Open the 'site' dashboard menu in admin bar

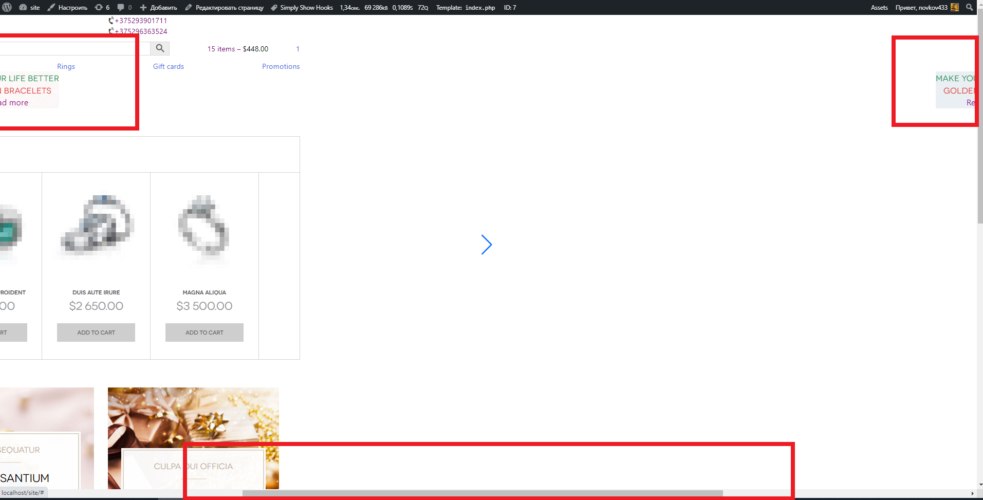29,7
